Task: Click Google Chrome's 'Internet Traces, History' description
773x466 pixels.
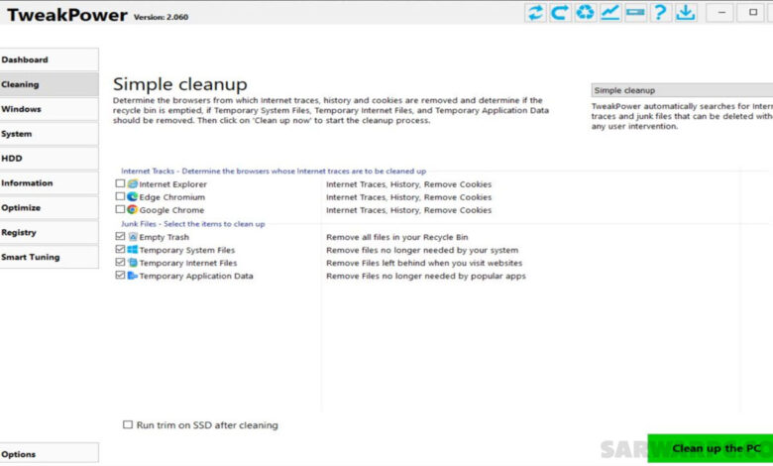Action: (x=408, y=210)
